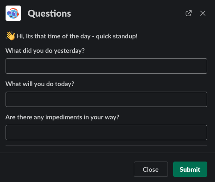Screen dimensions: 215x182
Task: Click the footer separator line above buttons
Action: click(107, 153)
